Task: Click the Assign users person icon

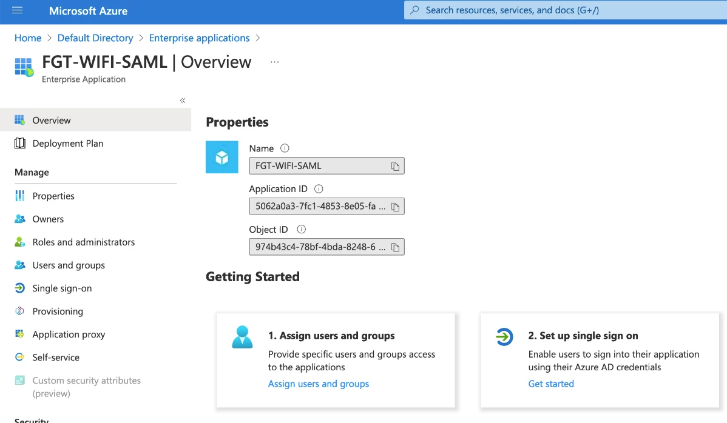Action: (242, 337)
